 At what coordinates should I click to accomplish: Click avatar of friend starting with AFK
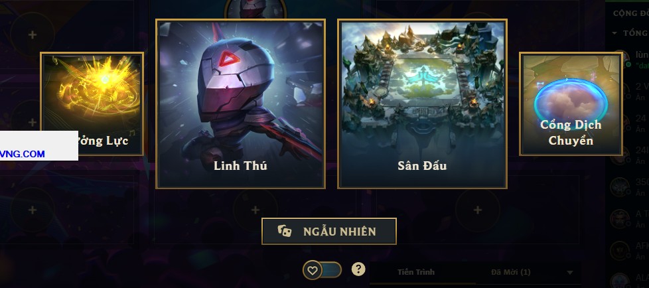620,249
